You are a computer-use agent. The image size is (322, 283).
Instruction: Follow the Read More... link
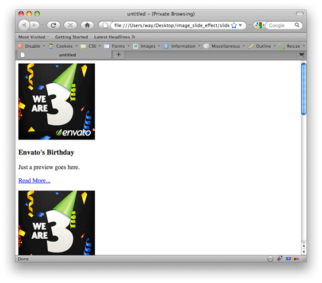(x=34, y=180)
